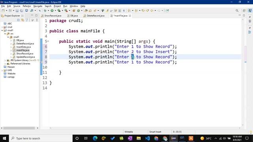This screenshot has width=253, height=142.
Task: Open the Navigate menu
Action: pos(38,6)
